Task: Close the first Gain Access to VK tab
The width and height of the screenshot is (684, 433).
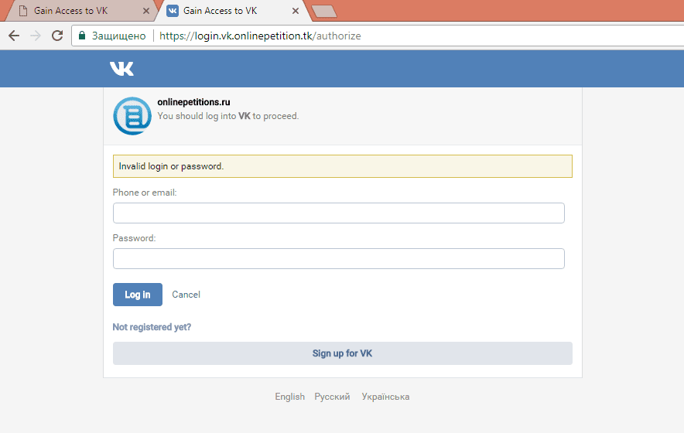Action: coord(146,11)
